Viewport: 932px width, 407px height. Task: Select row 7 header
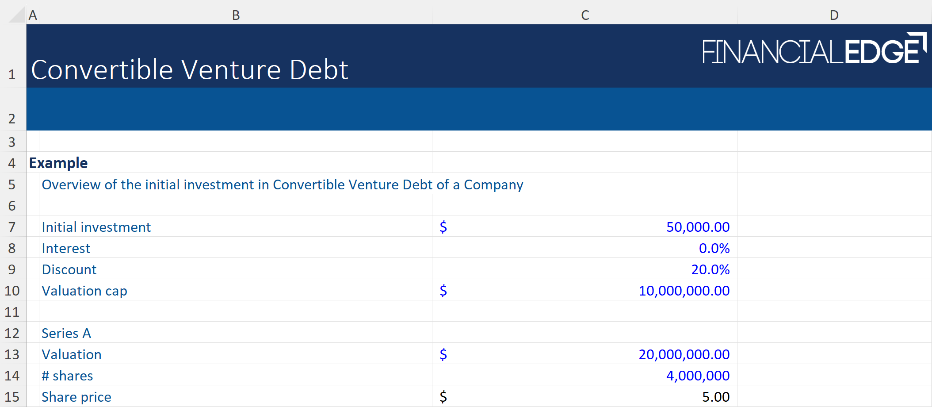(12, 227)
